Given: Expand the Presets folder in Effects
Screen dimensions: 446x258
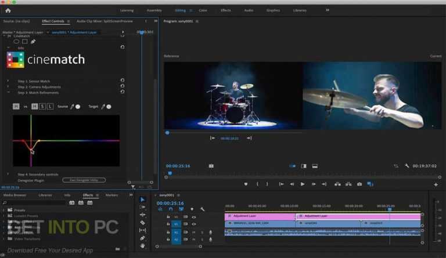Looking at the screenshot, I should click(x=4, y=210).
